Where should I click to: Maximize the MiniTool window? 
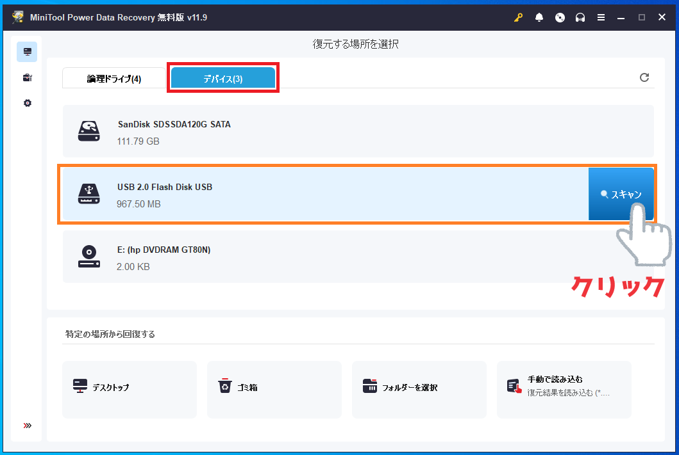(642, 17)
